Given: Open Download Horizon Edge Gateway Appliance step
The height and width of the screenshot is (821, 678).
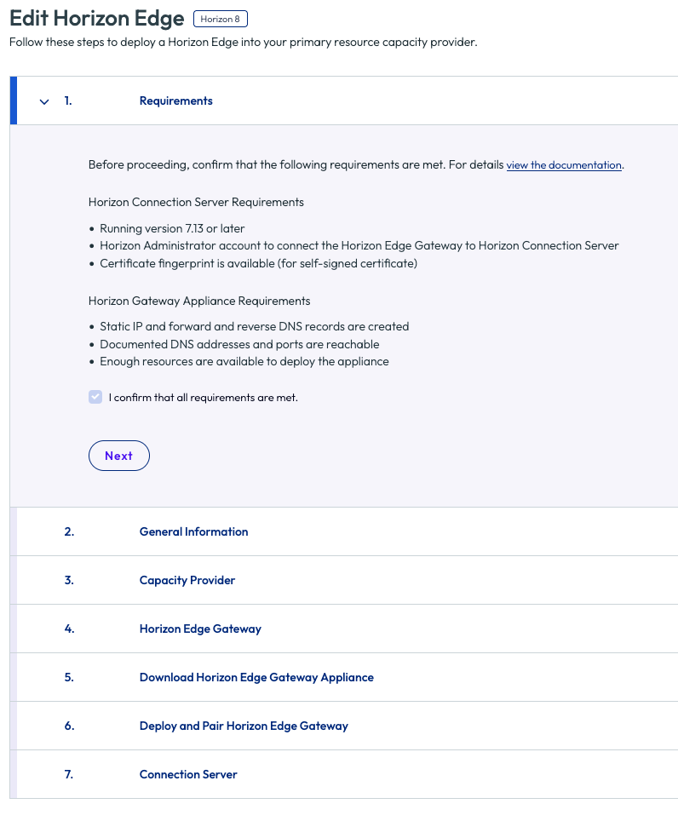Looking at the screenshot, I should [256, 678].
